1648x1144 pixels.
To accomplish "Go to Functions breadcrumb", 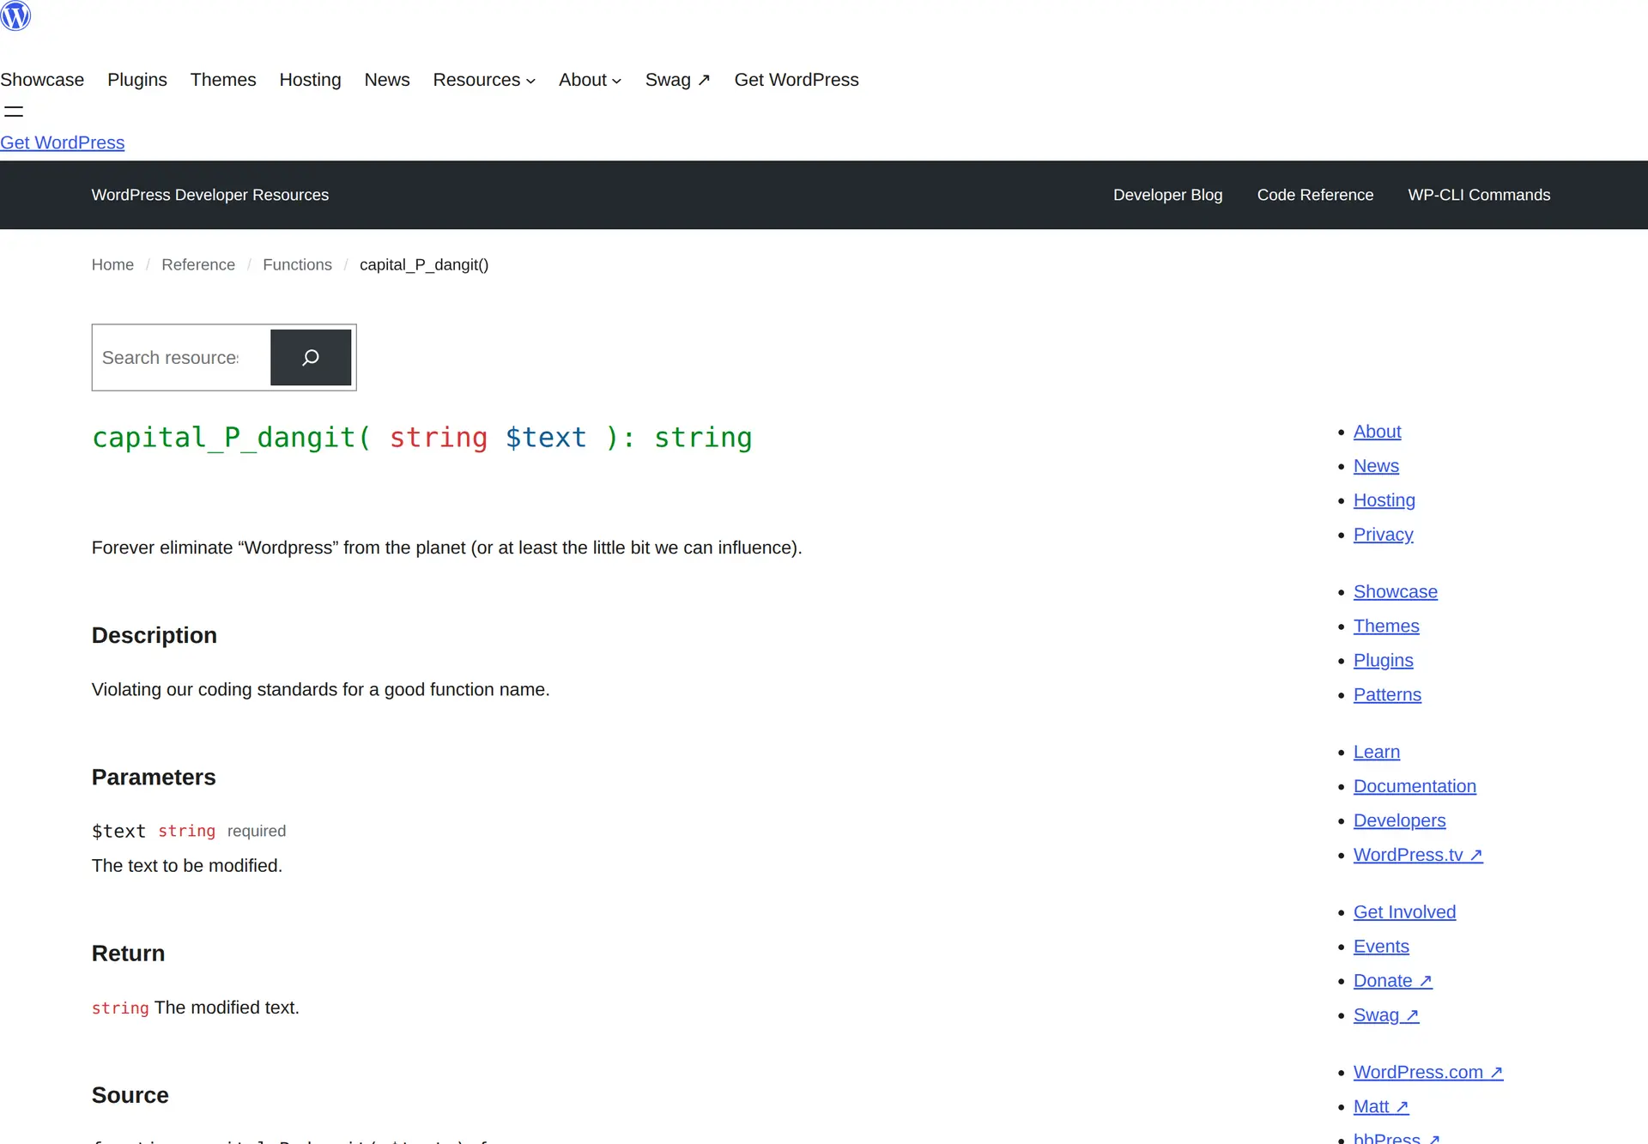I will click(297, 264).
